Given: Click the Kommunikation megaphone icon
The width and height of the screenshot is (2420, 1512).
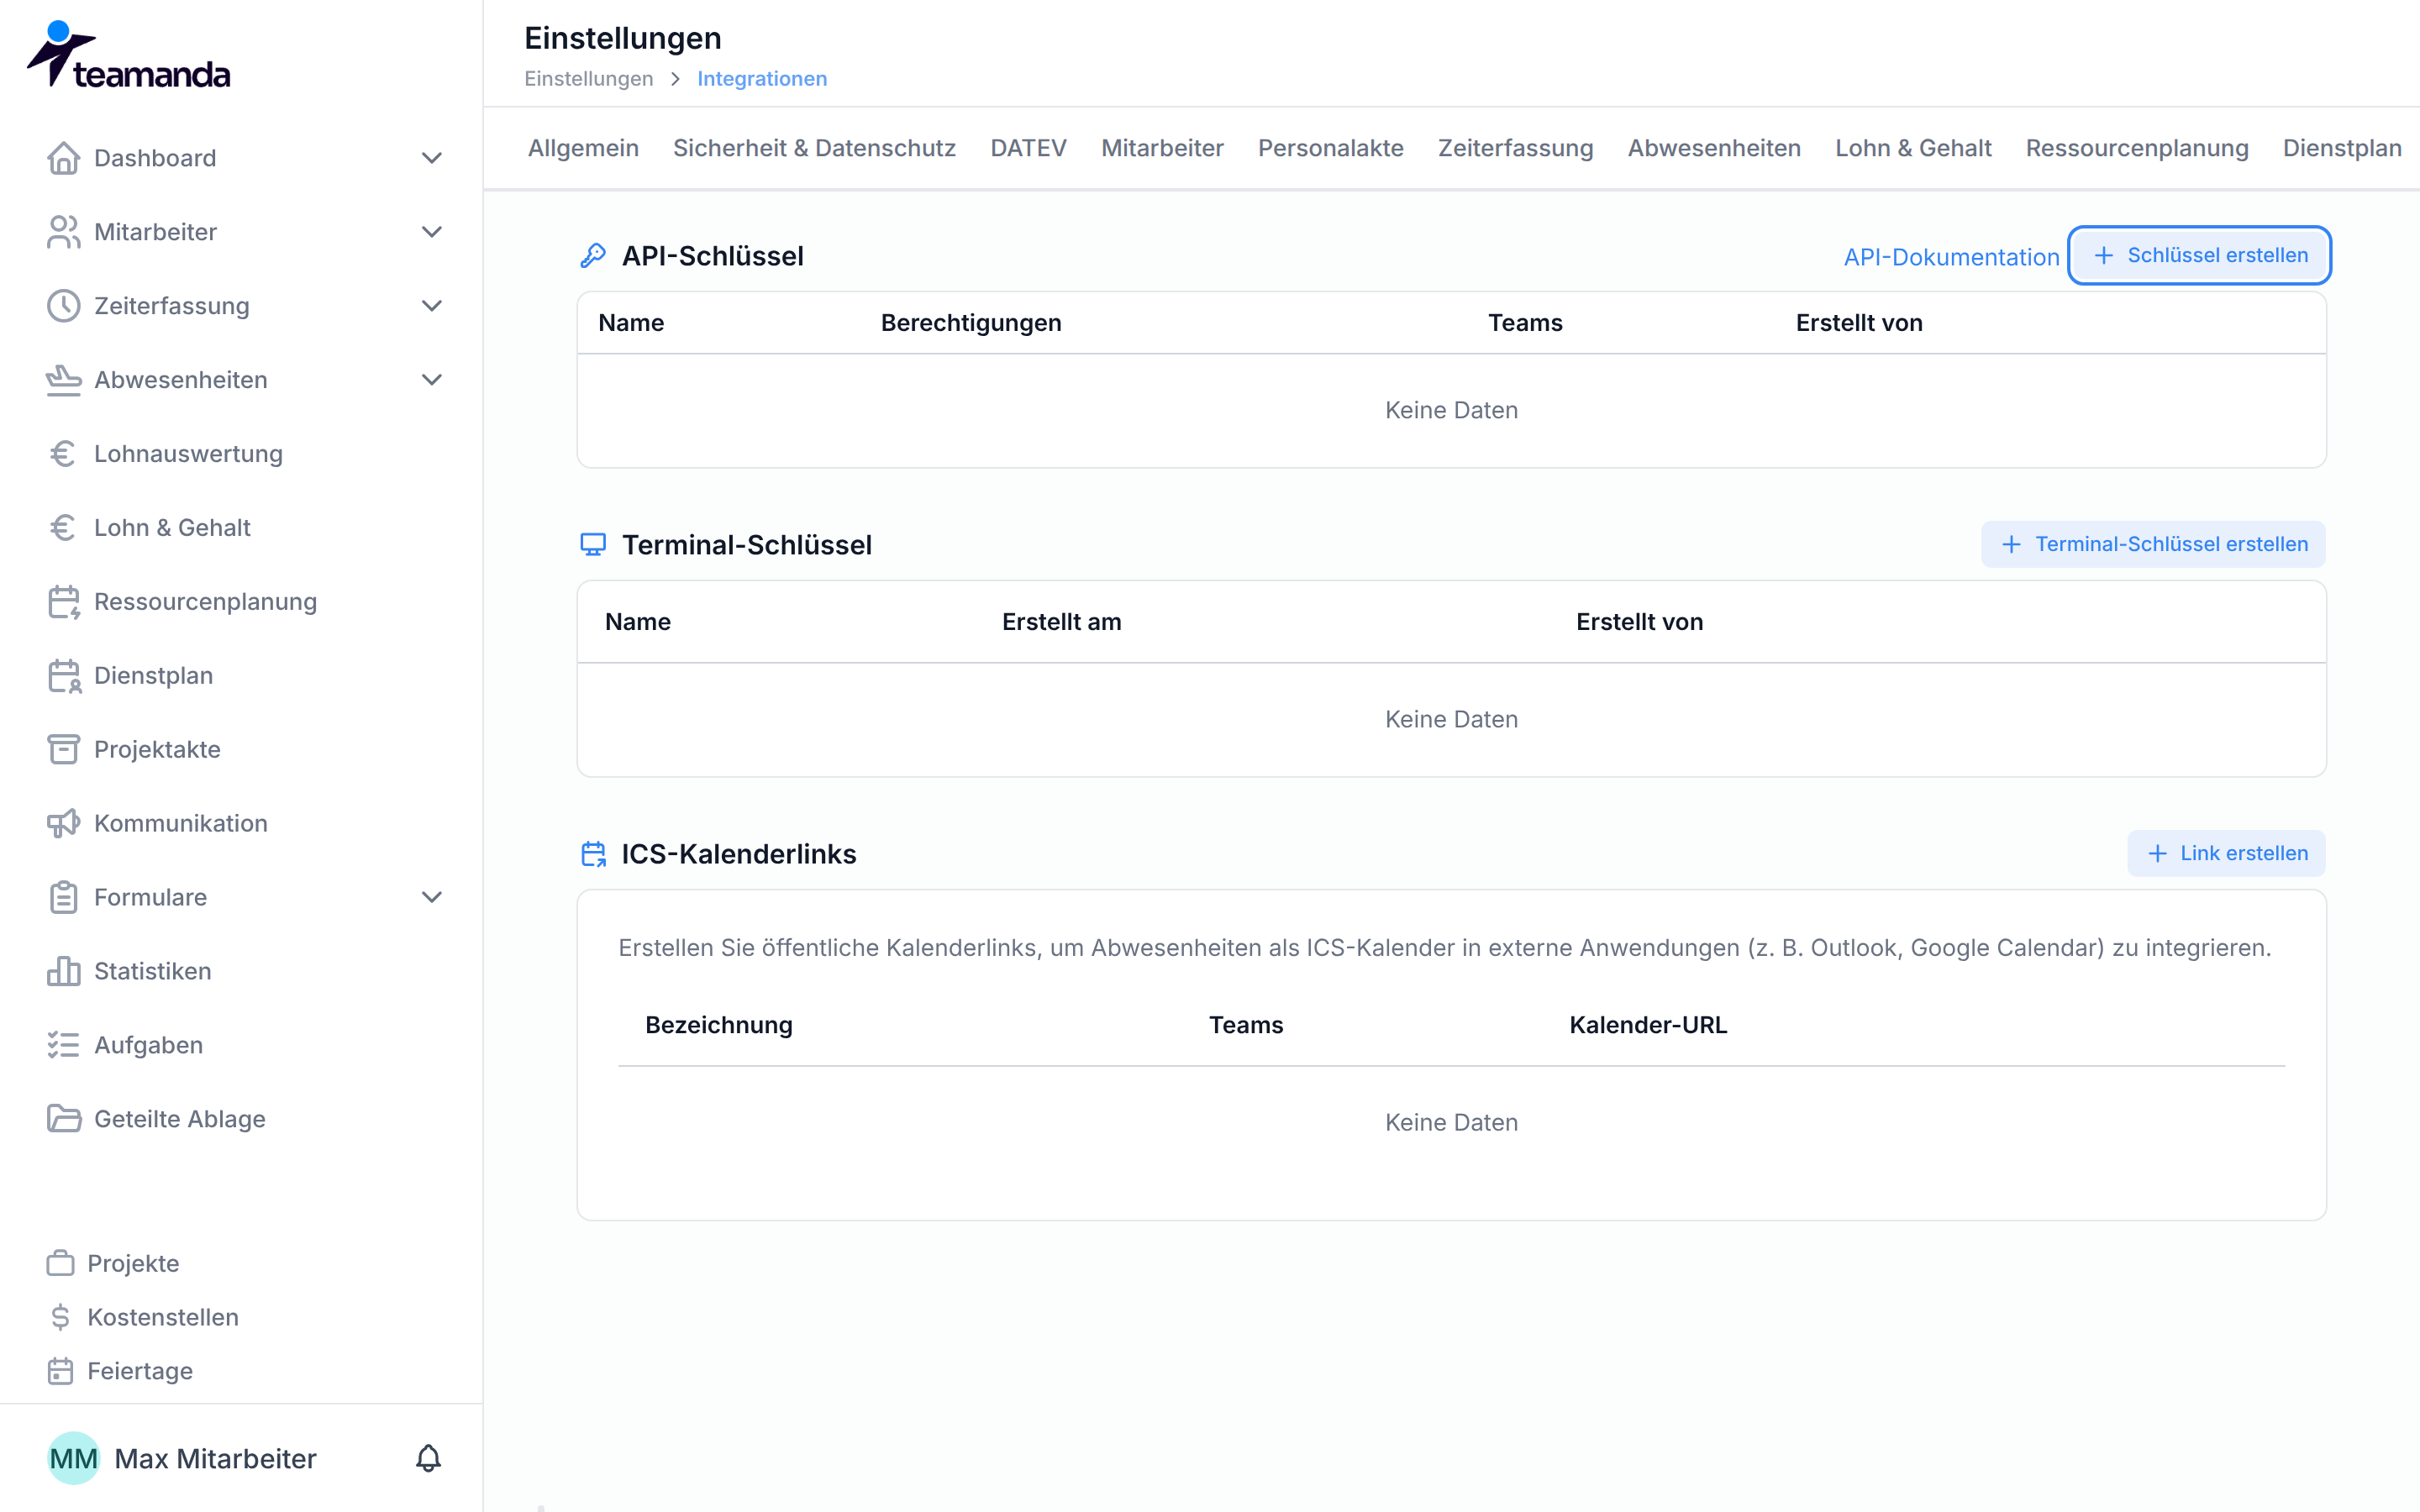Looking at the screenshot, I should tap(64, 824).
